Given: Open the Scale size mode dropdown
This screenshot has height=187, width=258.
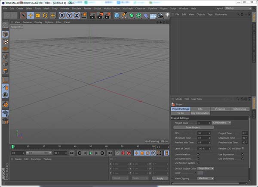Looking at the screenshot, I should pyautogui.click(x=140, y=178).
